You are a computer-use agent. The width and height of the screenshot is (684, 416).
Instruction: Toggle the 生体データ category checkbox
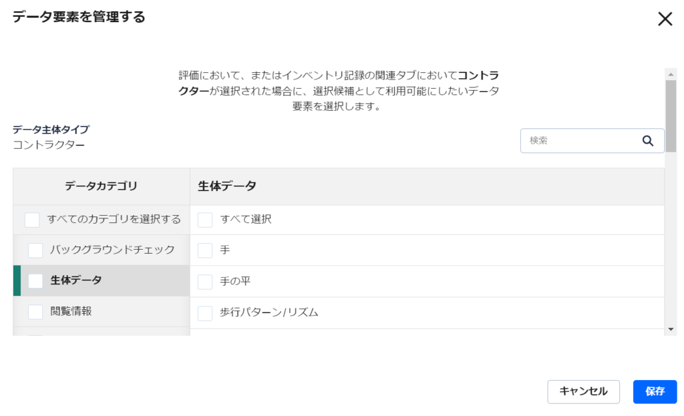point(35,281)
